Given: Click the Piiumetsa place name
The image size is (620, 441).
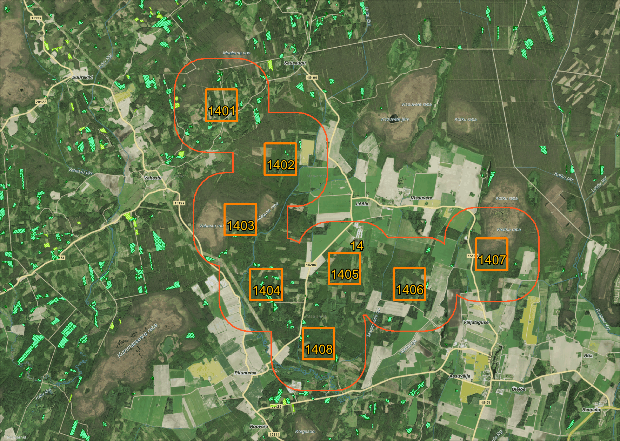Looking at the screenshot, I should click(x=245, y=373).
